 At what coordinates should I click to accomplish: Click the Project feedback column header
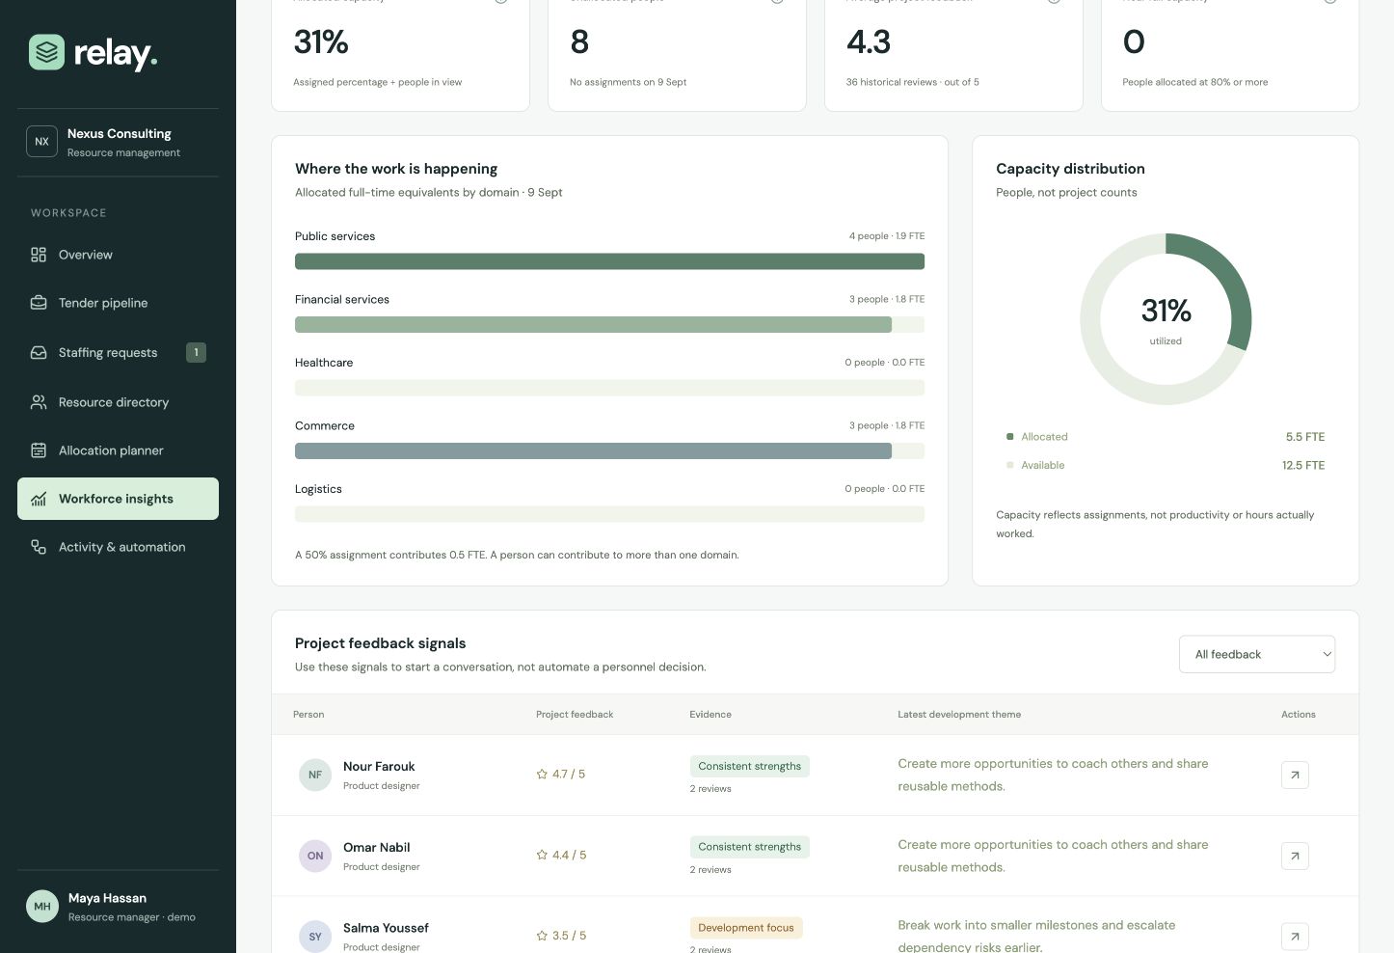point(575,715)
